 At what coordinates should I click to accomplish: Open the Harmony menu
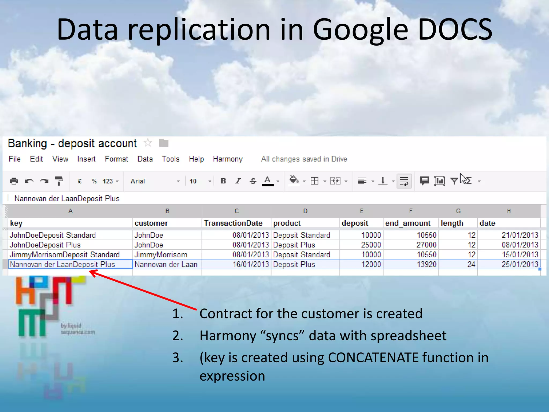coord(228,159)
